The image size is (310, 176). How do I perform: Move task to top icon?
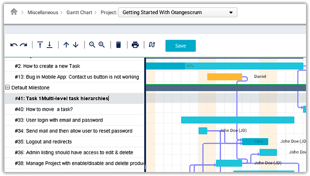click(40, 45)
